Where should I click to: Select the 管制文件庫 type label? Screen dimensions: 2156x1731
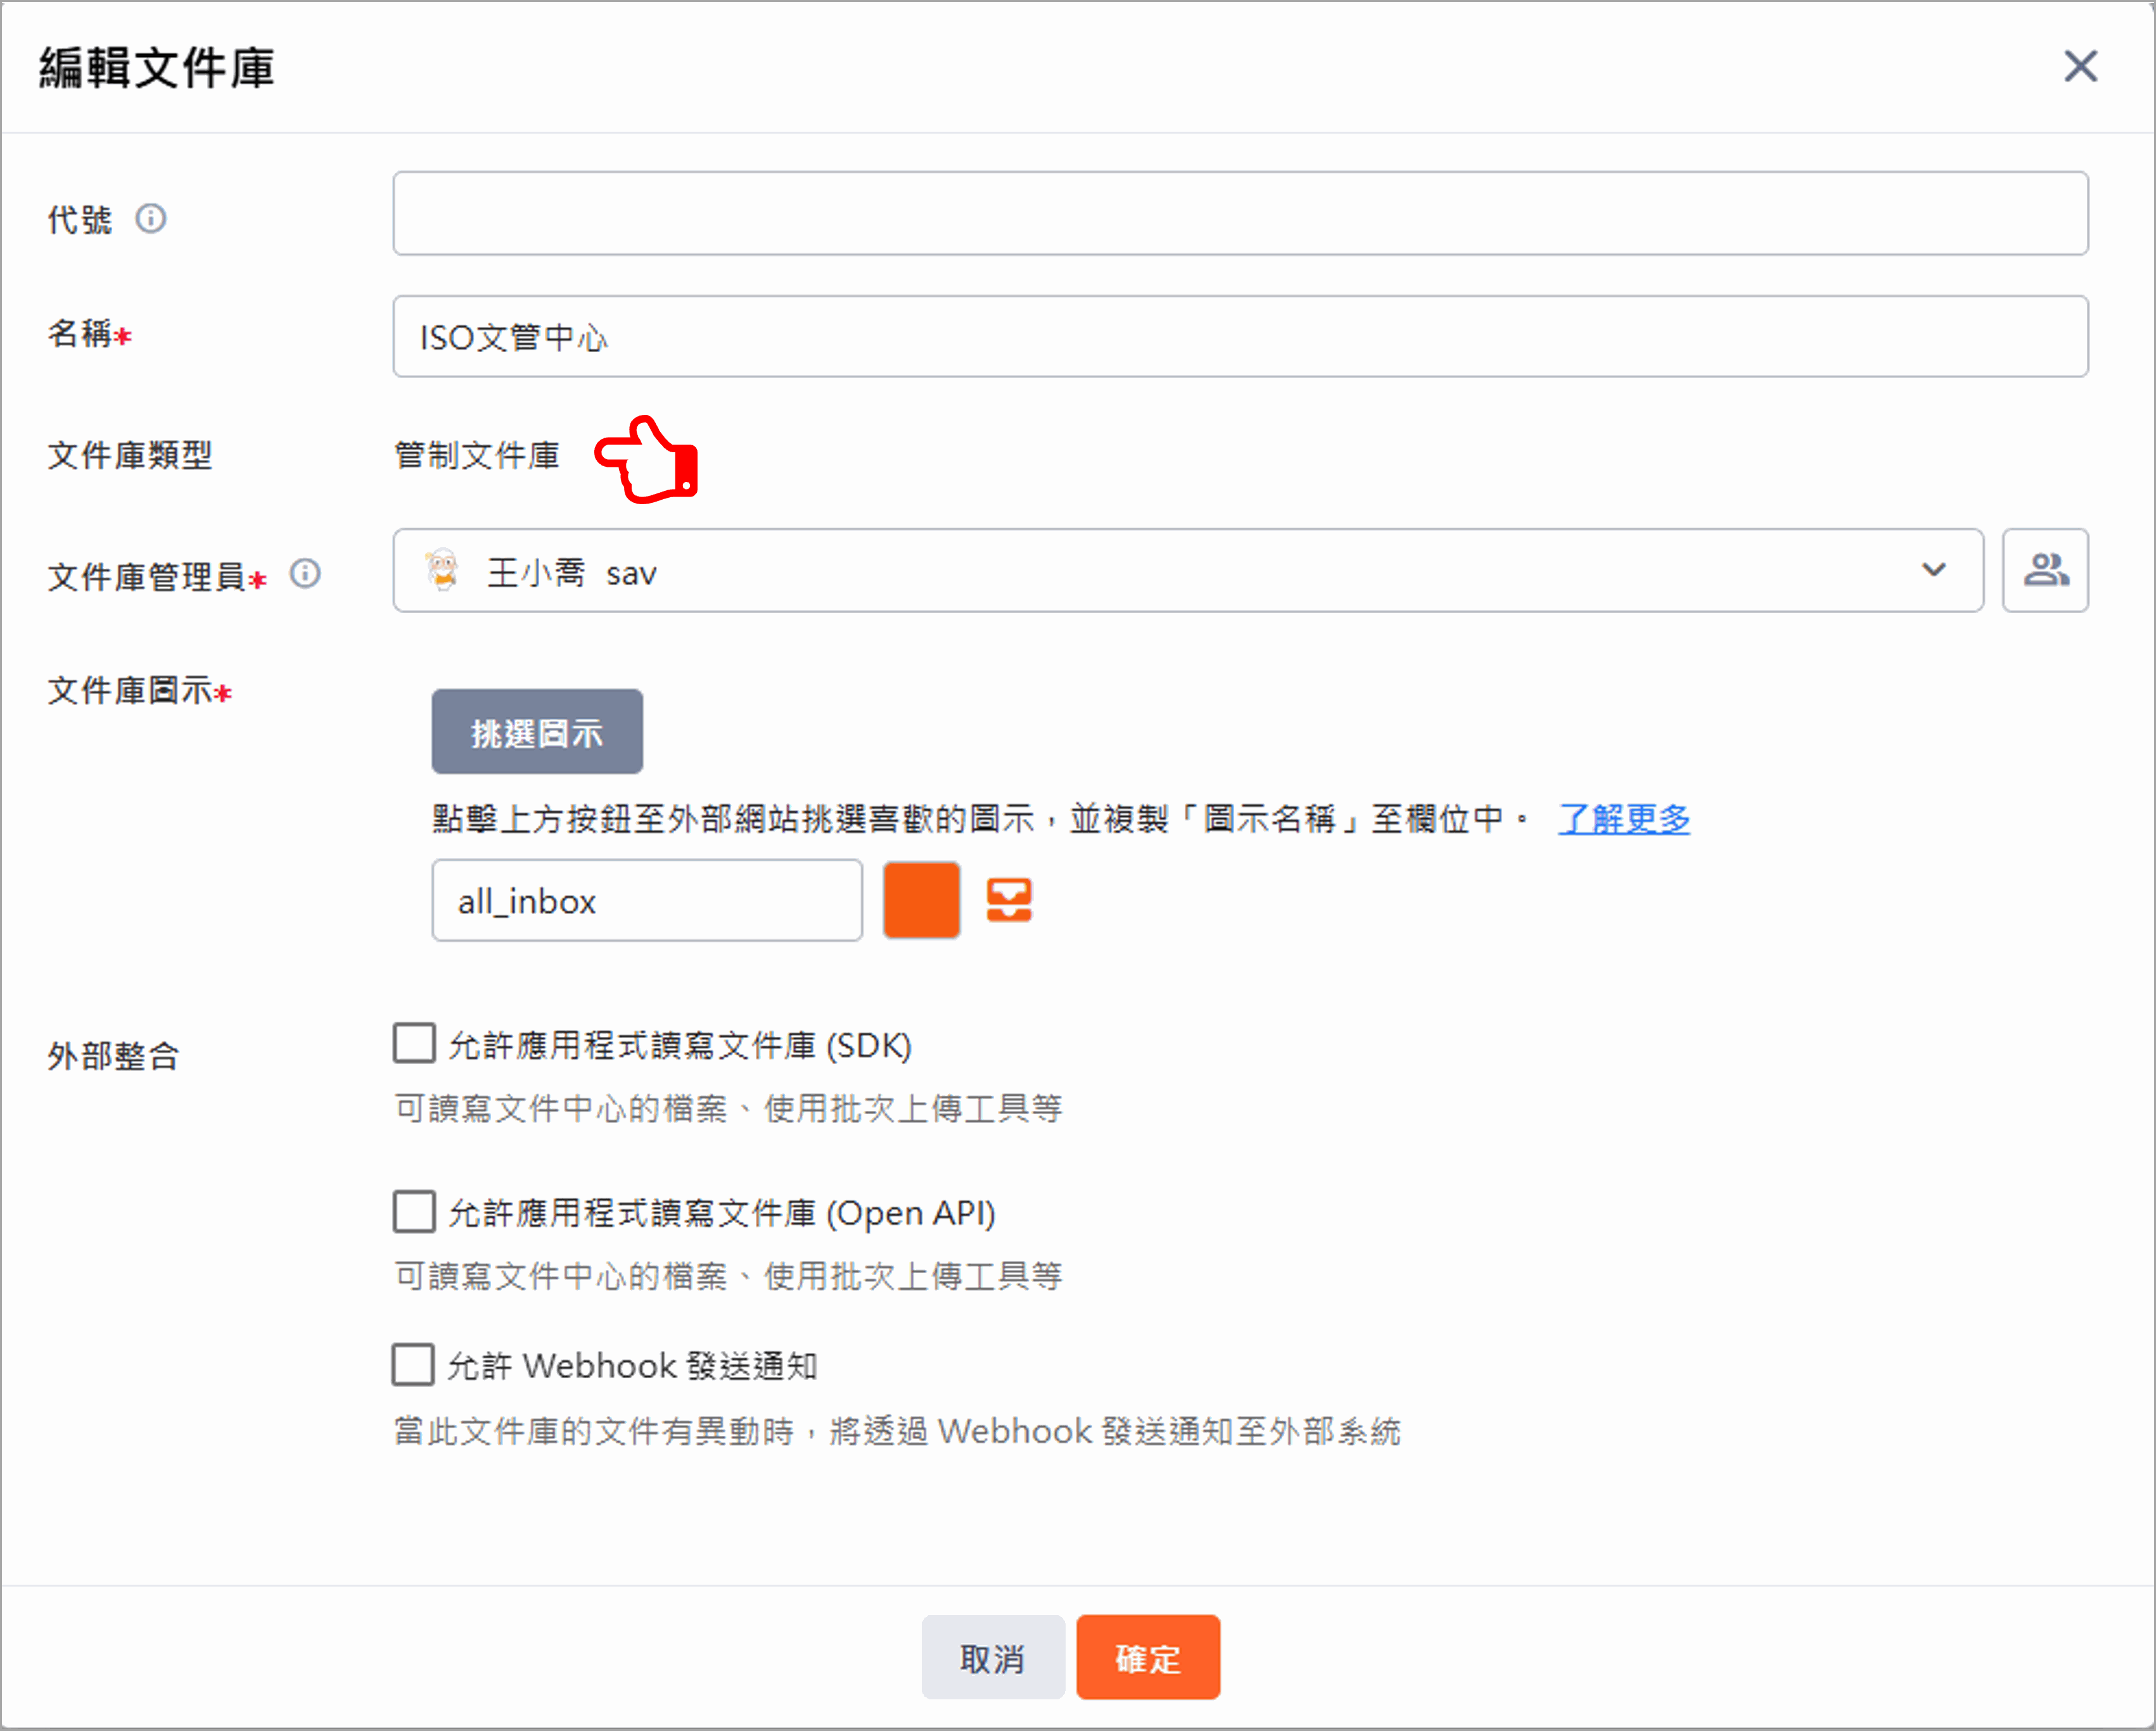click(x=477, y=456)
